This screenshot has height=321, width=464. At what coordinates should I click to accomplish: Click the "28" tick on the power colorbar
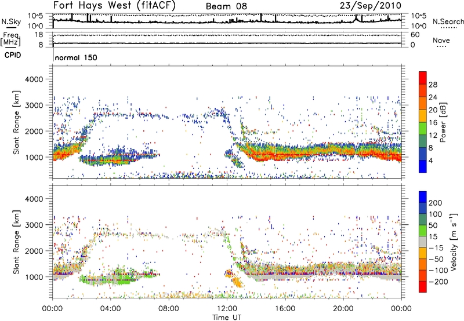[433, 85]
